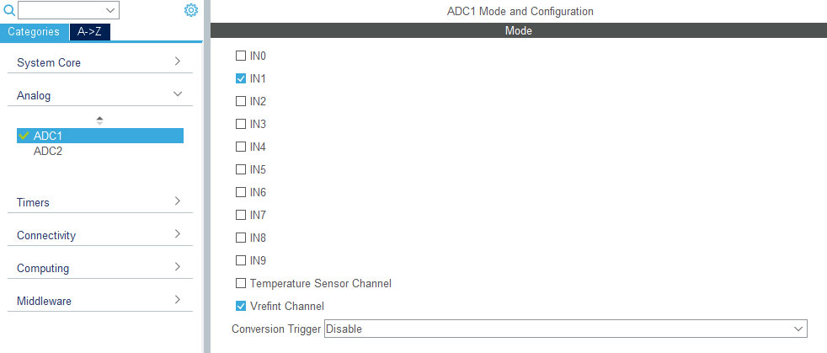Expand the Computing category

[x=99, y=268]
